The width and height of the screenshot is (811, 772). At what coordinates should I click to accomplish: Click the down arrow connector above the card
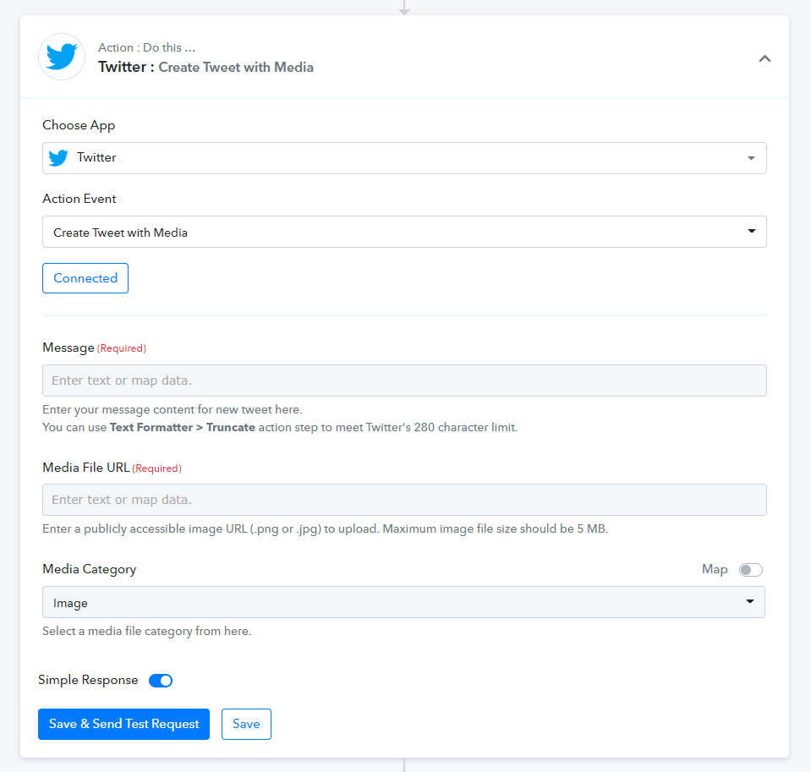[x=404, y=8]
